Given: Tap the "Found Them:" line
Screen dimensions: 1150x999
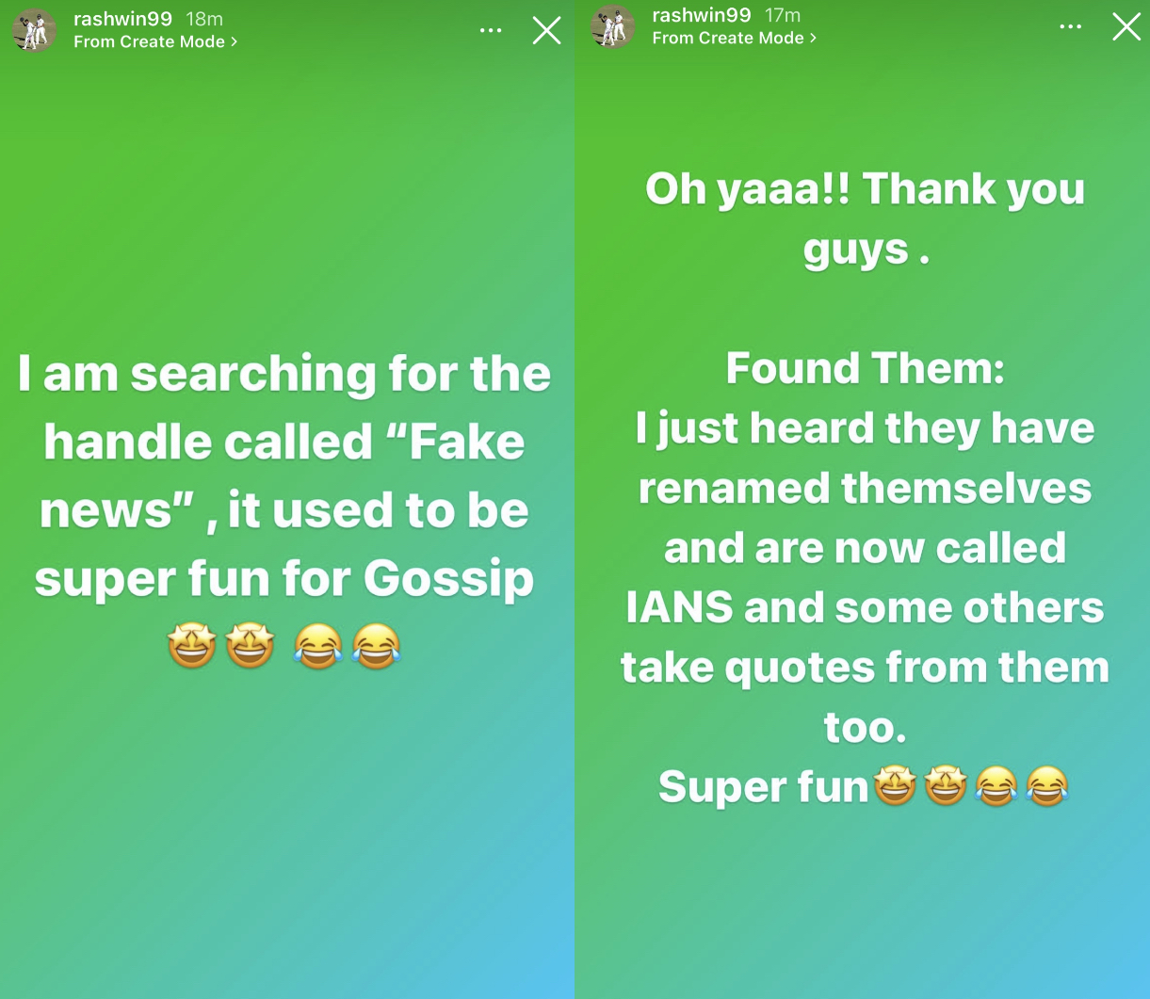Looking at the screenshot, I should [865, 368].
